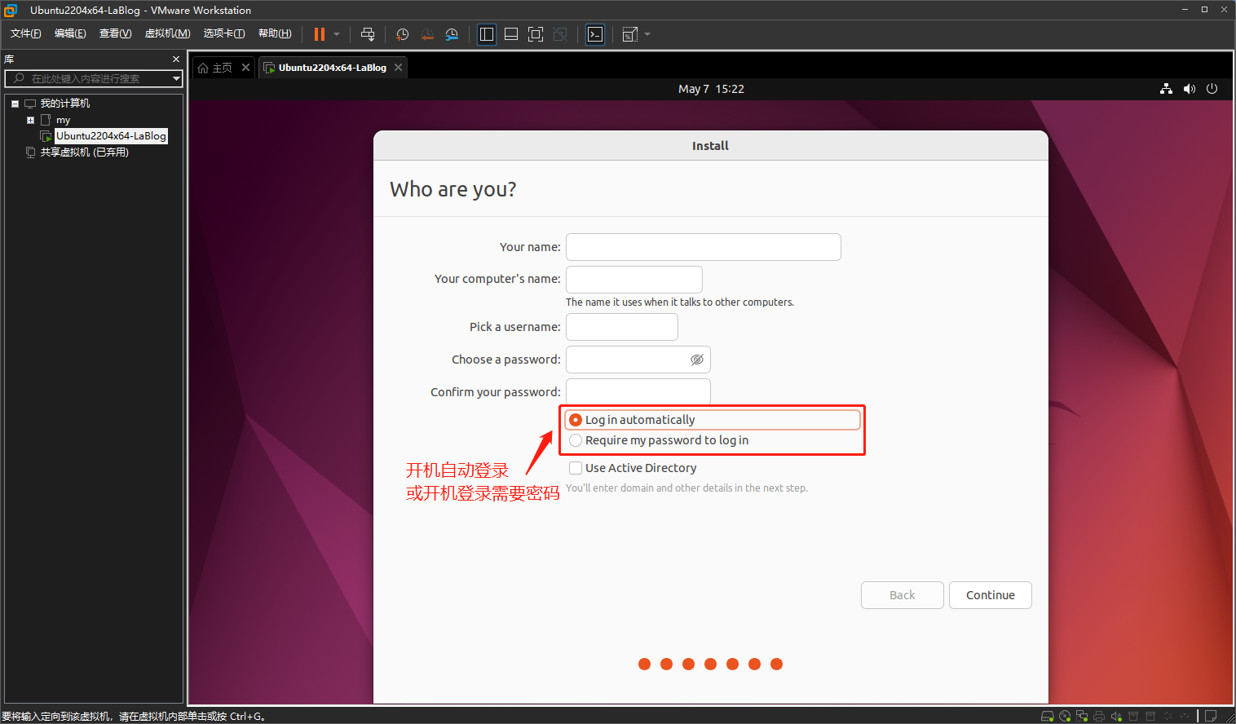Image resolution: width=1236 pixels, height=724 pixels.
Task: Take a snapshot using the clock-plus icon
Action: click(402, 34)
